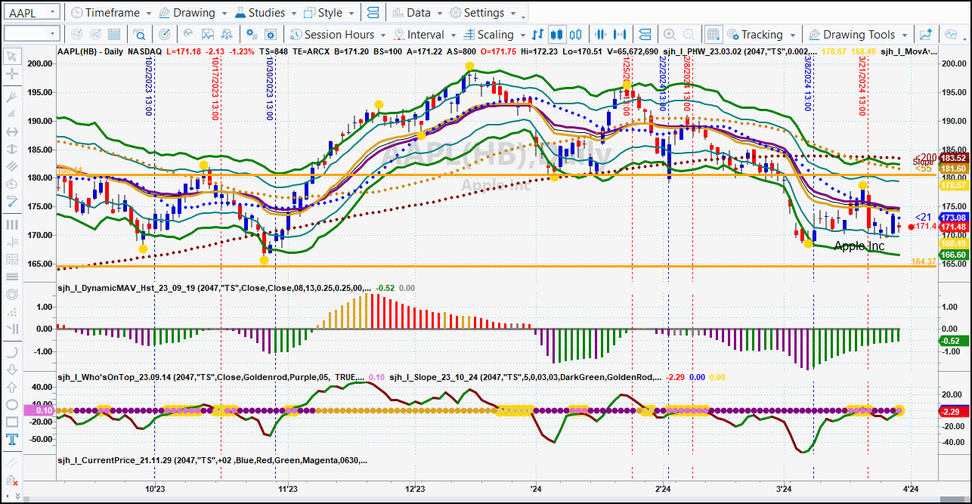Open the empty combo box under the symbol field
This screenshot has width=972, height=504.
coord(31,34)
